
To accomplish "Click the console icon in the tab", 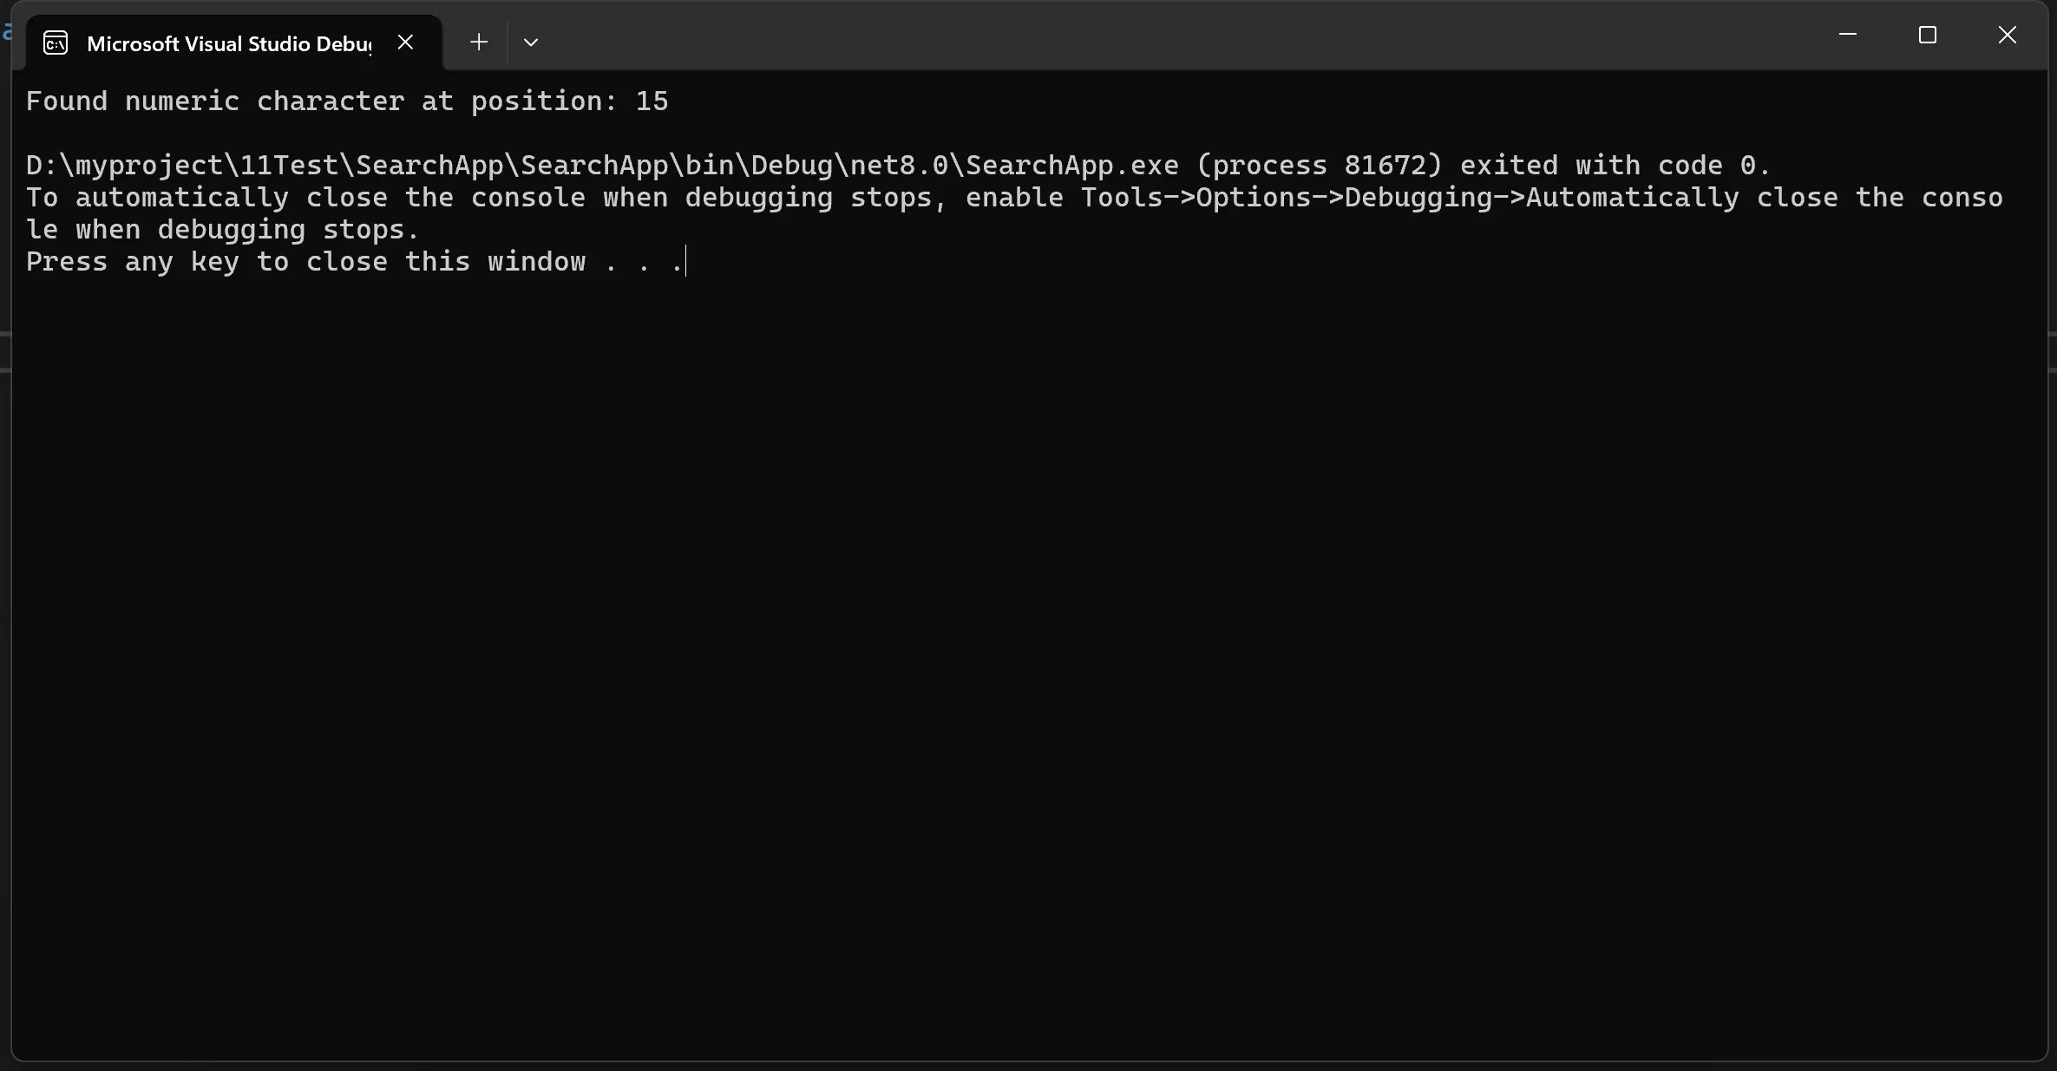I will 56,42.
